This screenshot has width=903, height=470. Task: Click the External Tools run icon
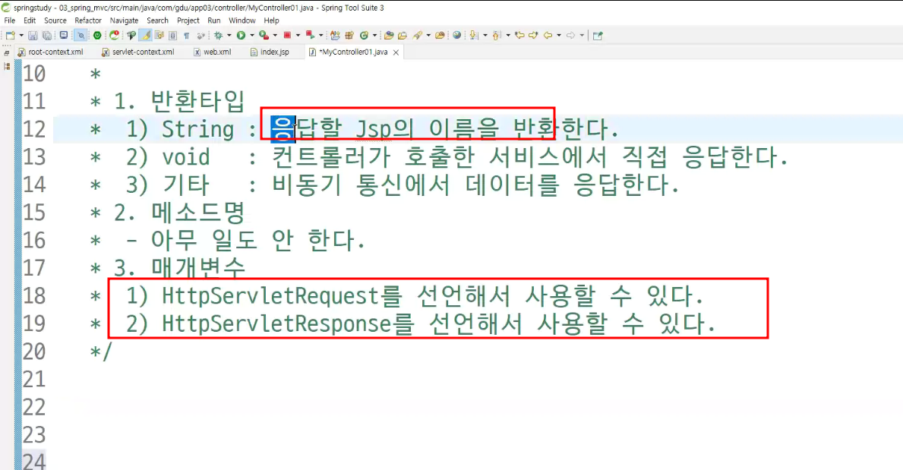click(x=310, y=35)
